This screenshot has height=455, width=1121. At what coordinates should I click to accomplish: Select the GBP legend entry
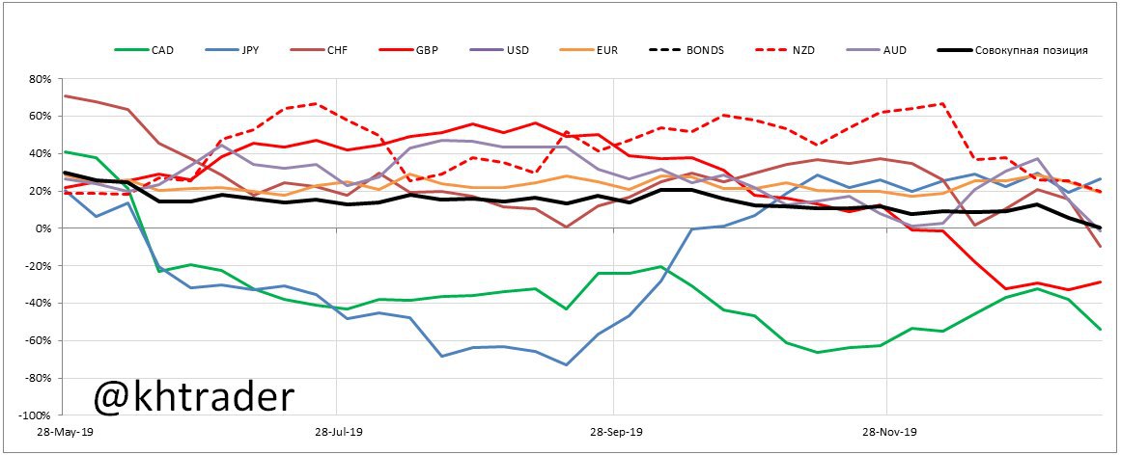424,50
